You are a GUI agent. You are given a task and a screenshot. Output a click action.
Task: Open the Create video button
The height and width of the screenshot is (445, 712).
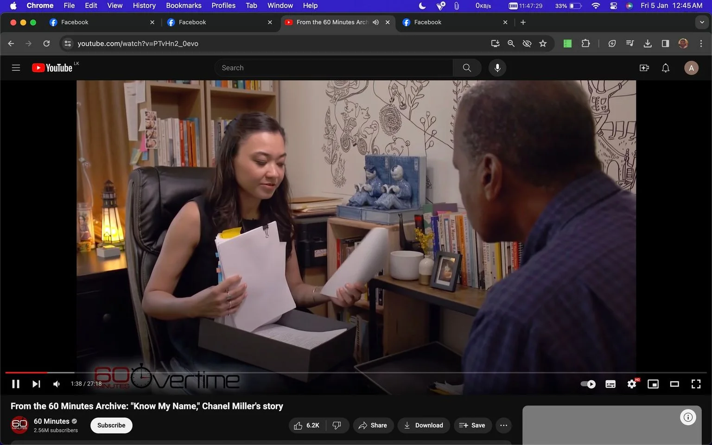[644, 68]
